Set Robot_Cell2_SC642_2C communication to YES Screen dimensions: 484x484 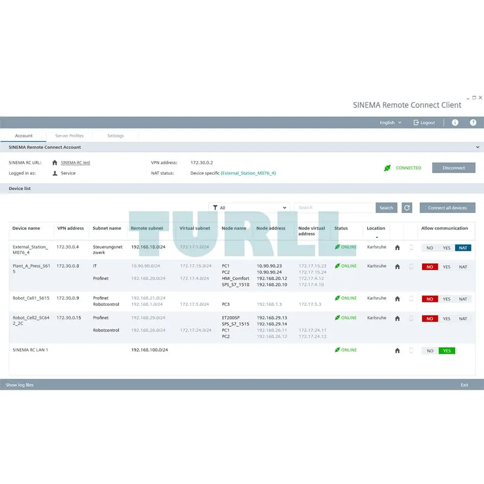[x=446, y=319]
